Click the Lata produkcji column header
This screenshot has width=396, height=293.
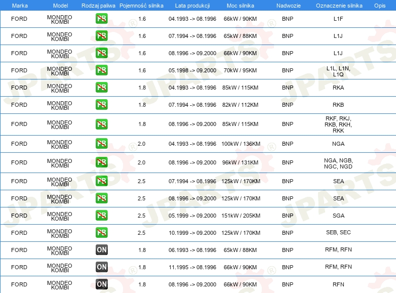192,6
